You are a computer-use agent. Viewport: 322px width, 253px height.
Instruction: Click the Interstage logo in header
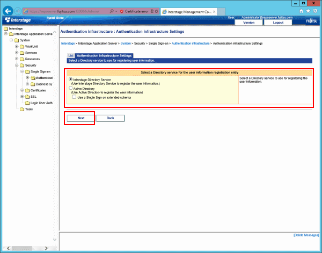click(x=18, y=20)
